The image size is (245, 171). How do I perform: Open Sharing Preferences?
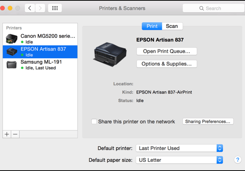[x=208, y=121]
